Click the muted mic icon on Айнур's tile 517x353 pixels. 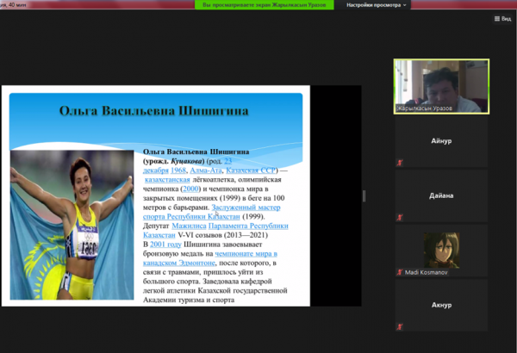pos(399,163)
